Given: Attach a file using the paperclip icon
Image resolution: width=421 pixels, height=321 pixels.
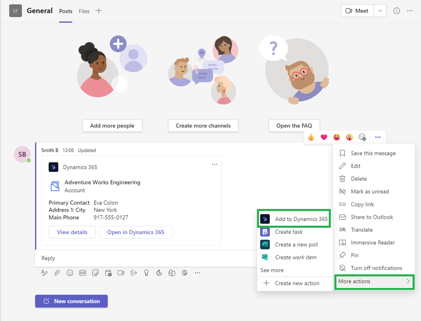Looking at the screenshot, I should pyautogui.click(x=57, y=273).
